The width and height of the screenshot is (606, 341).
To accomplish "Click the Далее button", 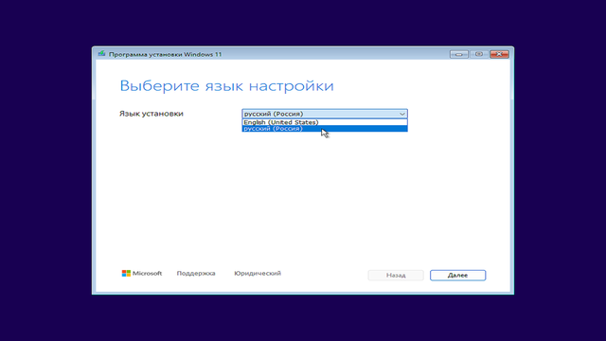I will [x=457, y=276].
